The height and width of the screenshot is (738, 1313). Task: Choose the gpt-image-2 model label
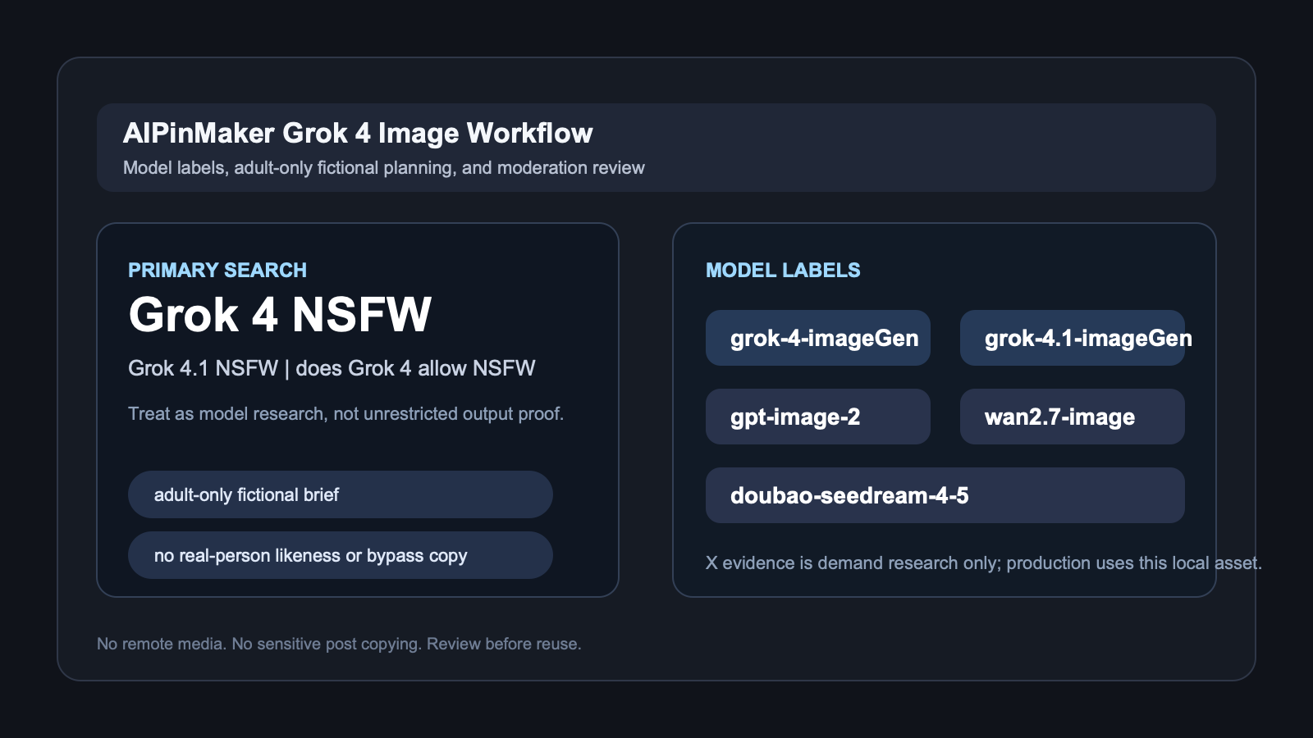(818, 417)
